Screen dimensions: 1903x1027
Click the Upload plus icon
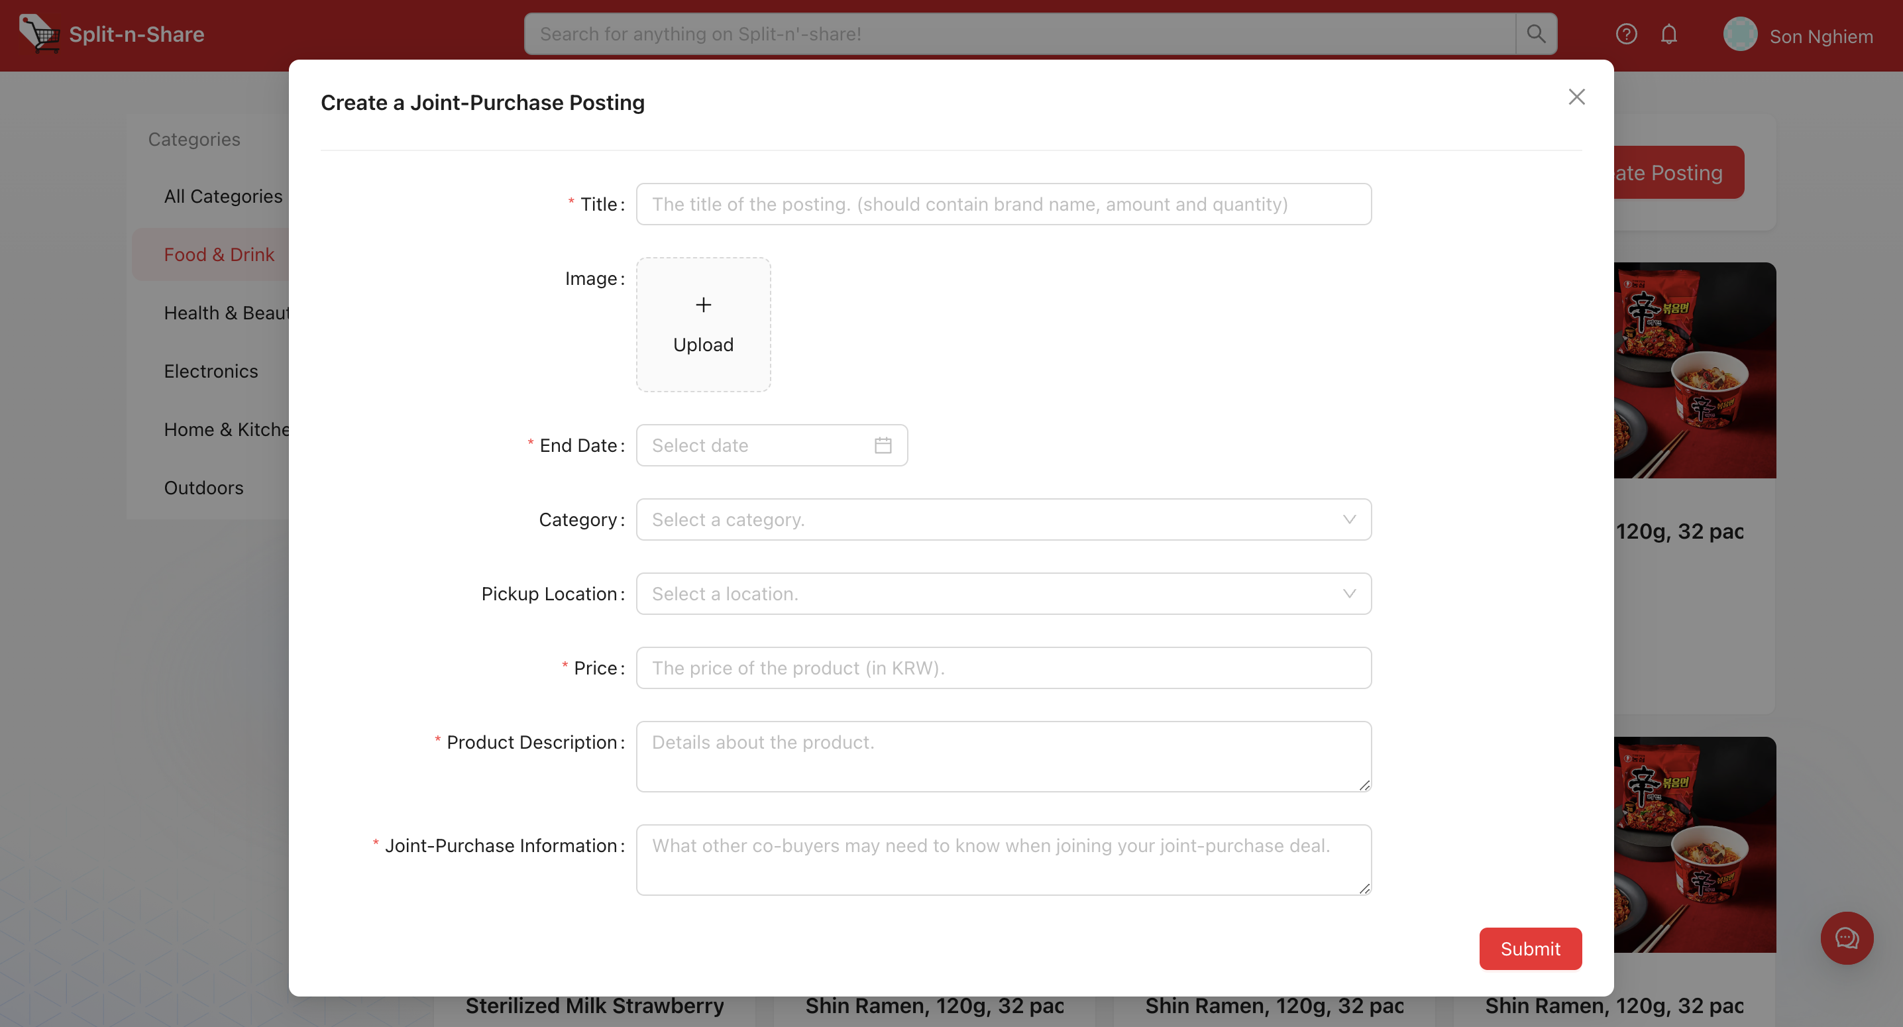[x=703, y=305]
